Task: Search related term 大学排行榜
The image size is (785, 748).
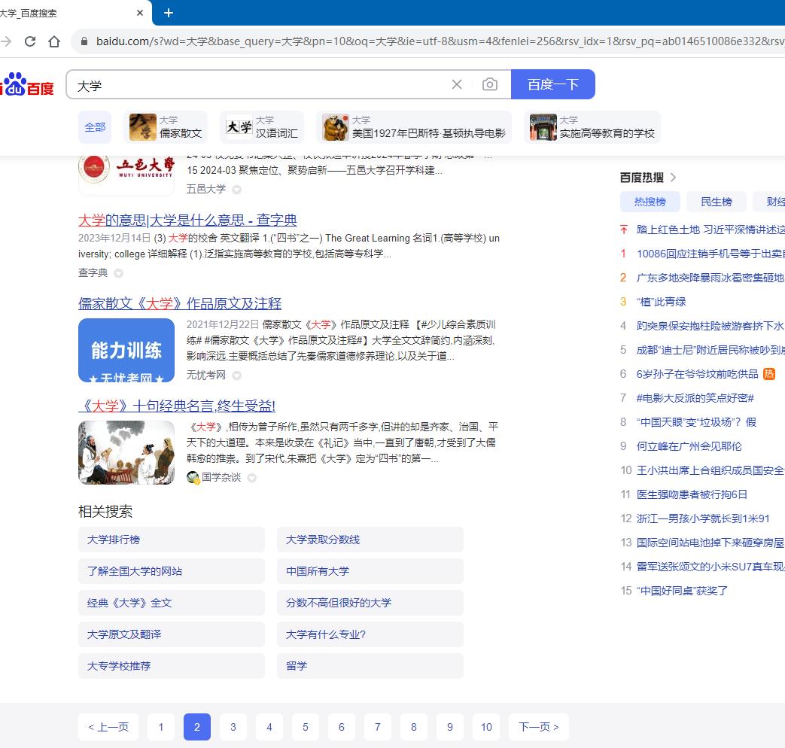Action: pyautogui.click(x=171, y=540)
